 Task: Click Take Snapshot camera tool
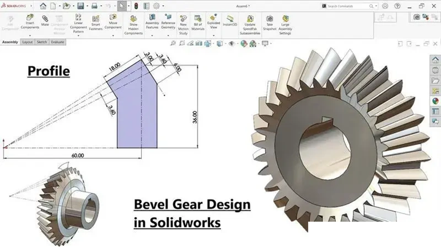pos(269,23)
